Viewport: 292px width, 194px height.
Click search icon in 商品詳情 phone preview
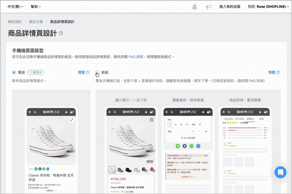(x=229, y=112)
